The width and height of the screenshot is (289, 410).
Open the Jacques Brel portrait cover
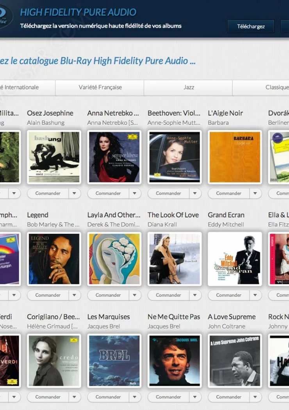click(175, 361)
